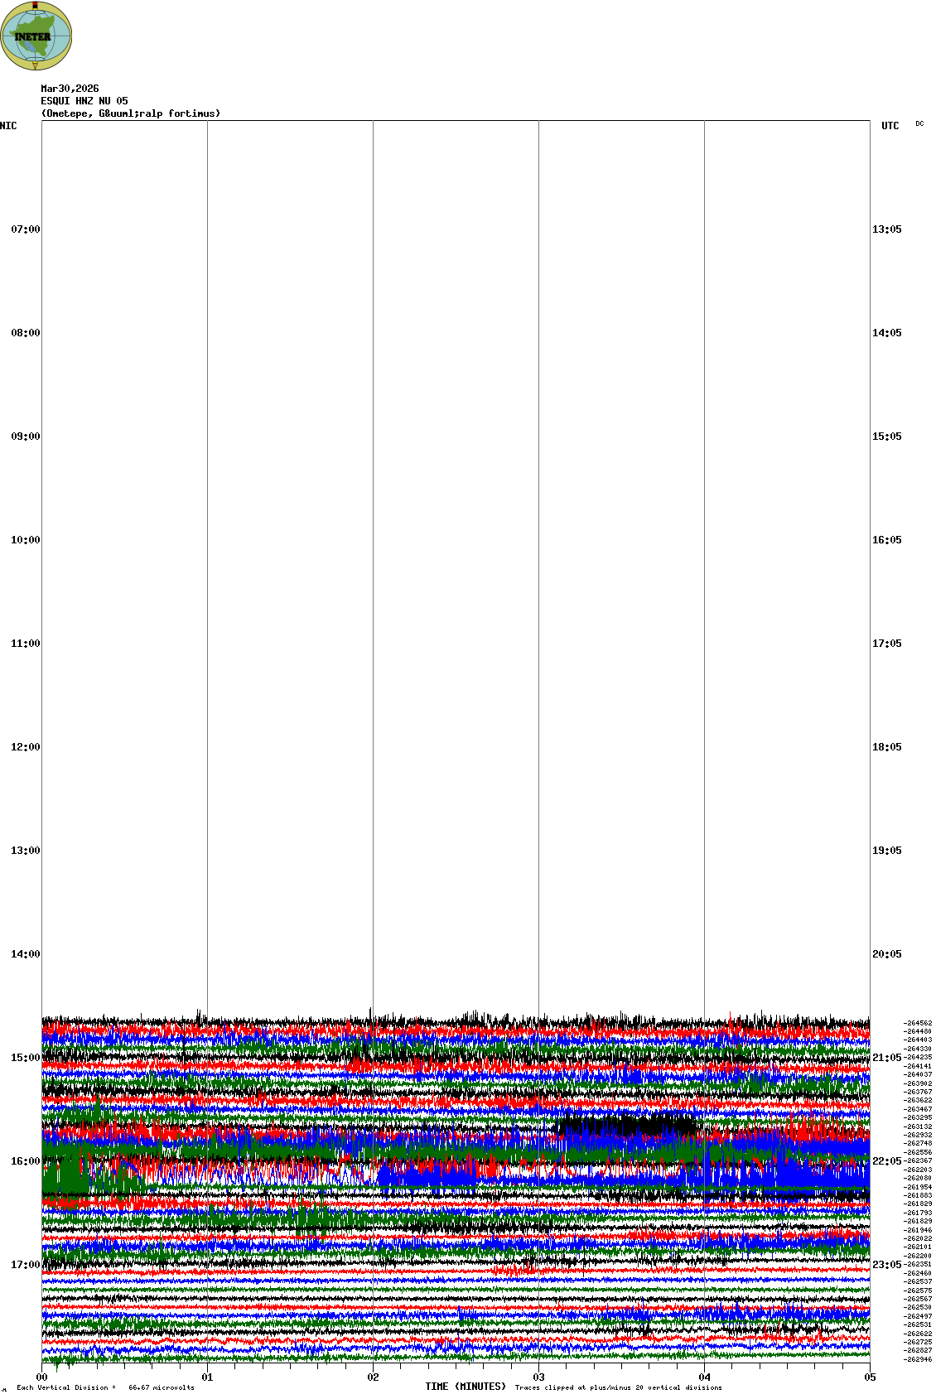Viewport: 936px width, 1399px height.
Task: Click the Traces clipped footnote text
Action: 618,1387
